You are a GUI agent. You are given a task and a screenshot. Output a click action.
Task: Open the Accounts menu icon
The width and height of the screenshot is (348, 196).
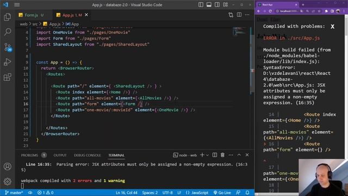pos(7,167)
